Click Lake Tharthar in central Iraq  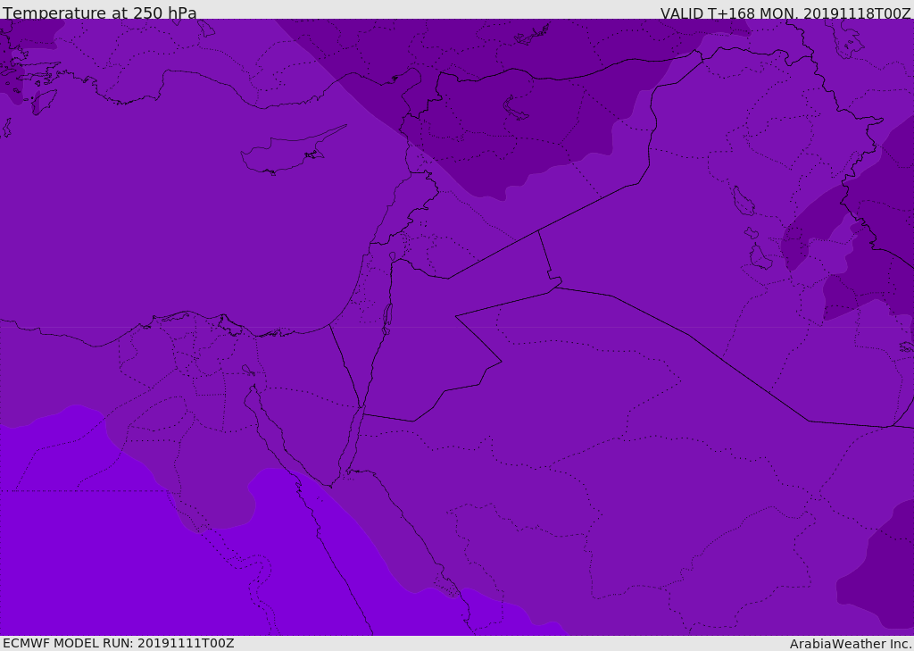click(x=740, y=202)
